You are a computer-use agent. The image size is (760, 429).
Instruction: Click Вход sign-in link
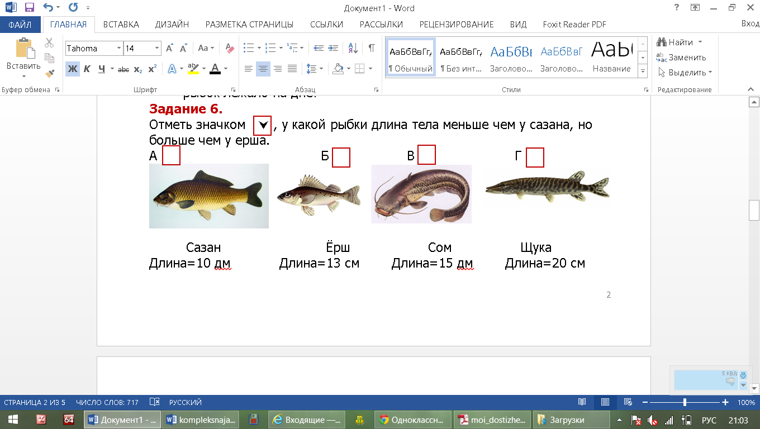[x=750, y=25]
